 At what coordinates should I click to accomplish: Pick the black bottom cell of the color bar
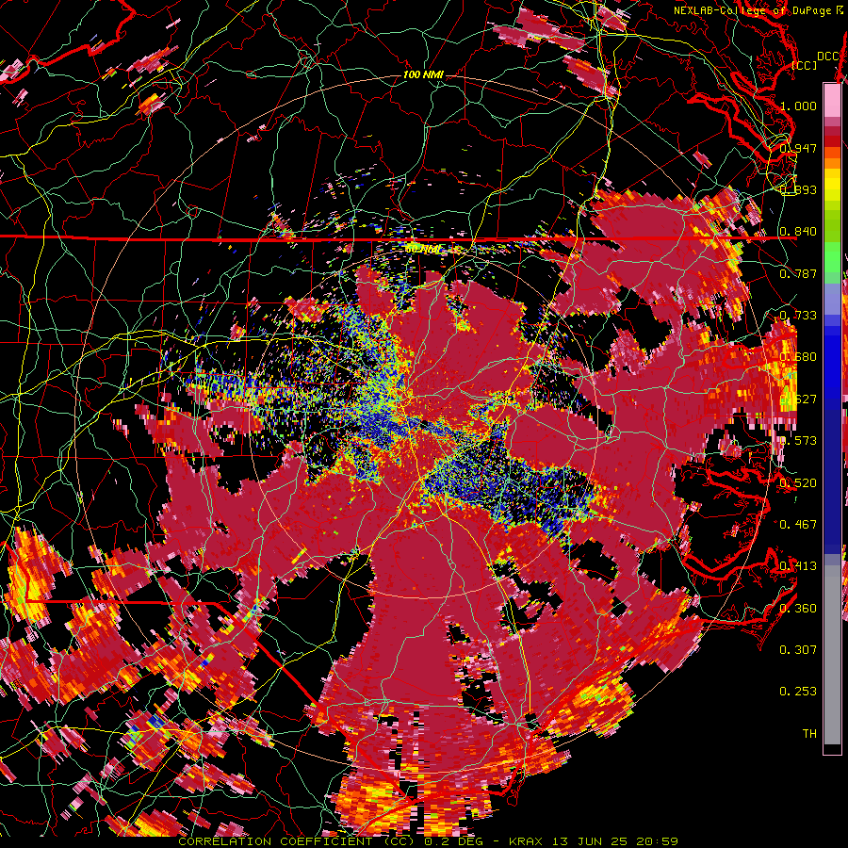click(x=832, y=749)
